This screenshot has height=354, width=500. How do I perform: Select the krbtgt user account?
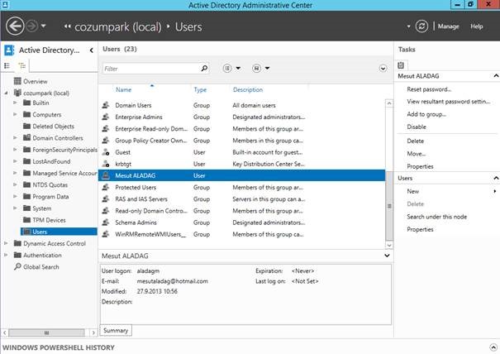[x=241, y=164]
